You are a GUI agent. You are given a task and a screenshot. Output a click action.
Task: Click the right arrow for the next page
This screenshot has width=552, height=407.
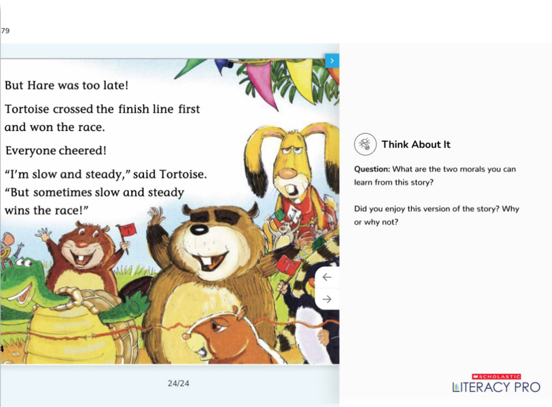[327, 299]
